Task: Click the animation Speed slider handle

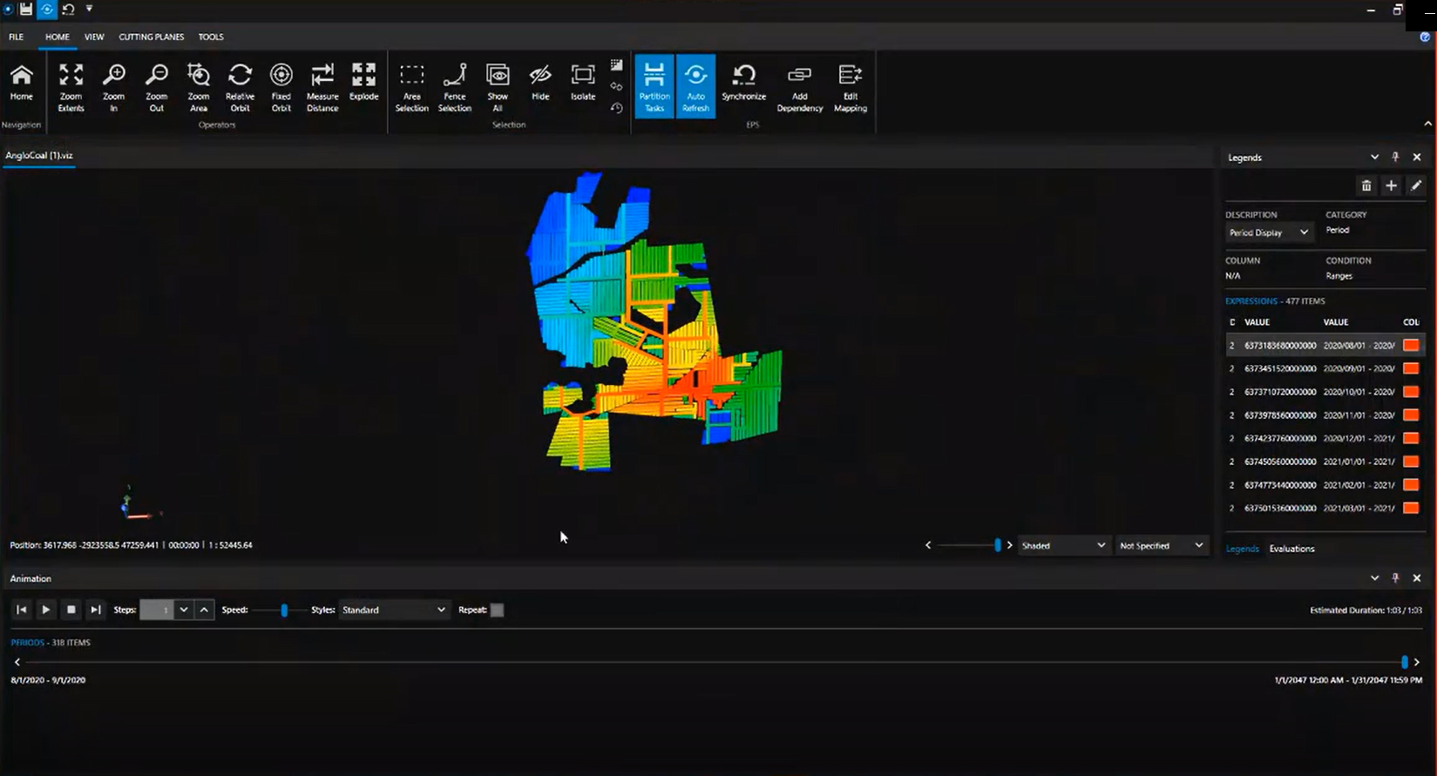Action: pos(284,611)
